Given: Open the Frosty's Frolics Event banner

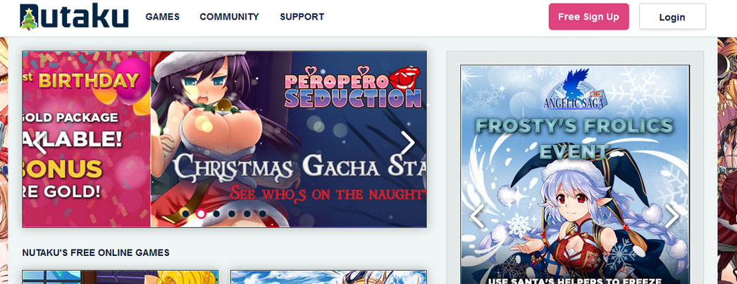Looking at the screenshot, I should pyautogui.click(x=575, y=174).
